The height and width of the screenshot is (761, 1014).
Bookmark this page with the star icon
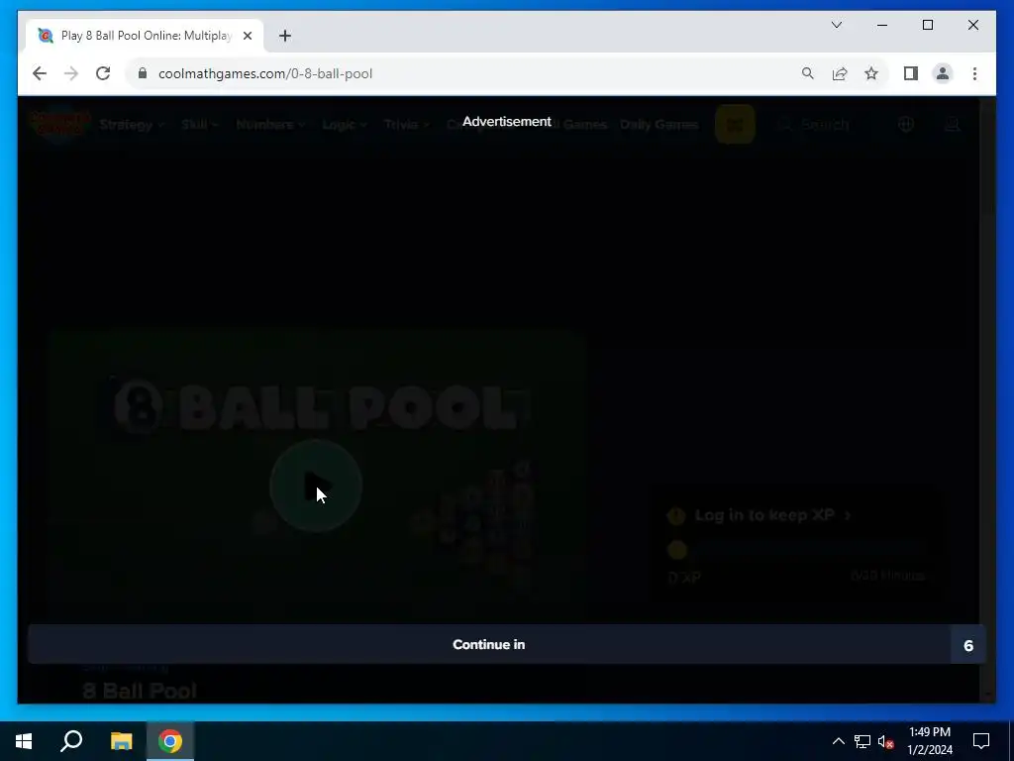point(871,73)
